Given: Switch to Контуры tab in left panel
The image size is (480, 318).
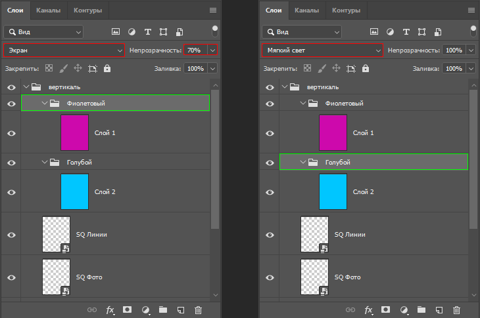Looking at the screenshot, I should point(88,10).
